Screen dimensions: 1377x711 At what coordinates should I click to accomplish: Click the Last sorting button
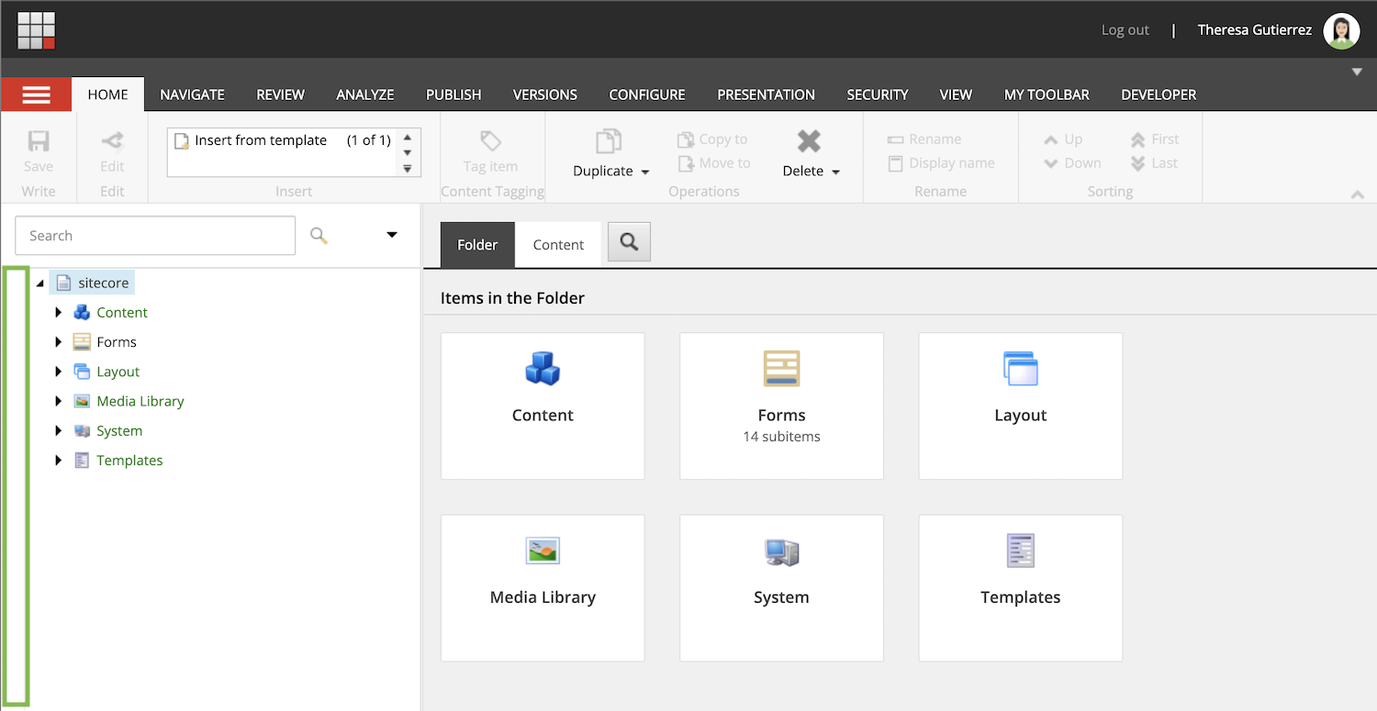pos(1154,163)
